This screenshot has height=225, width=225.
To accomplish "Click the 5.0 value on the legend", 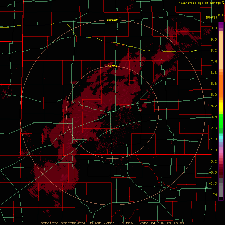I will click(214, 95).
